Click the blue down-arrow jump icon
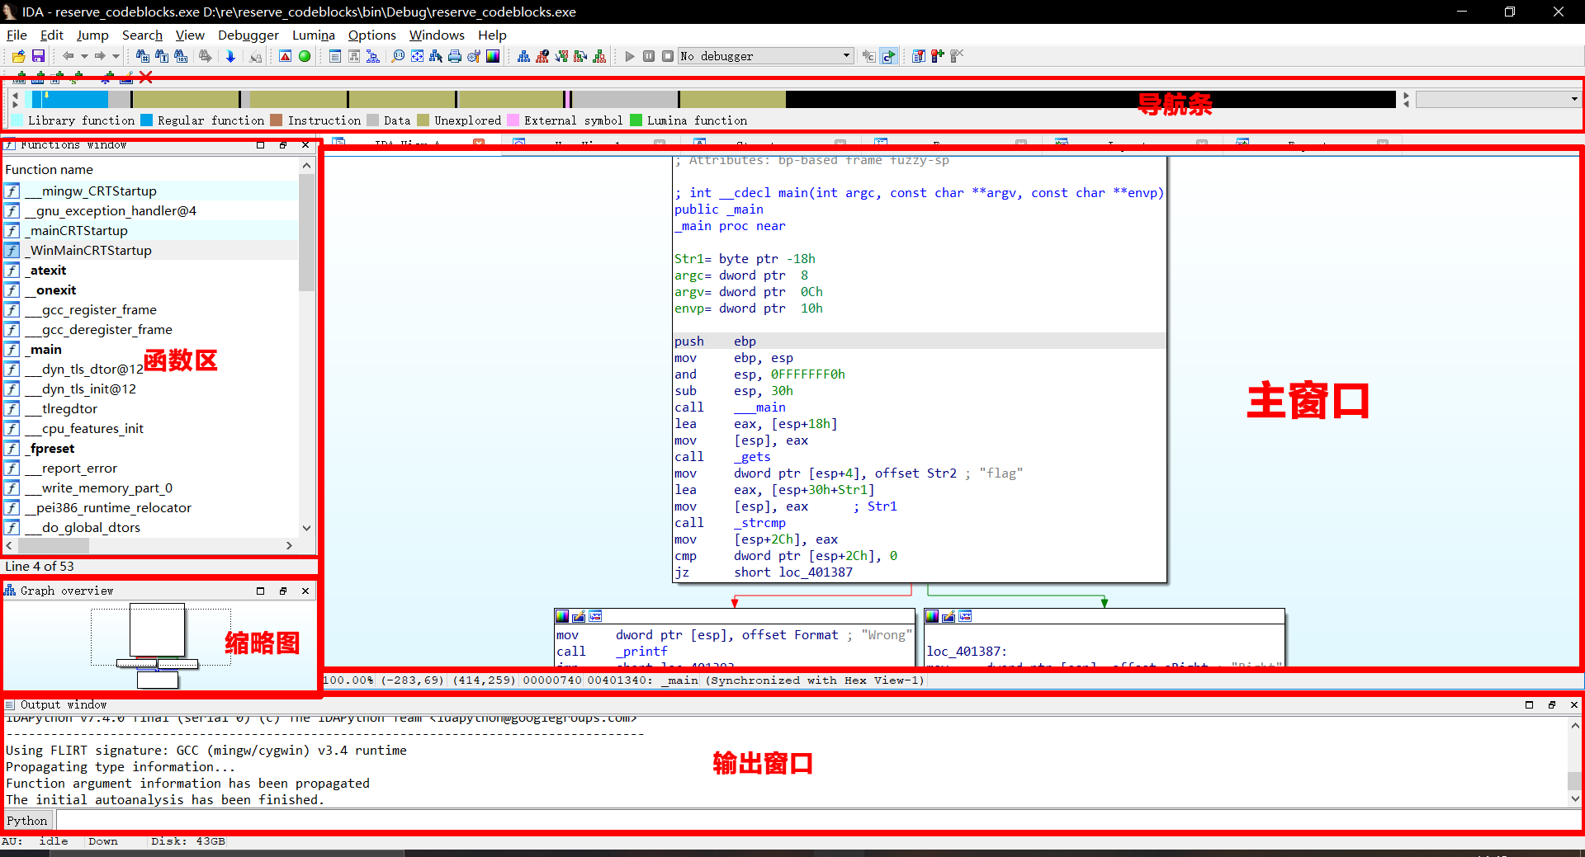 pos(230,56)
